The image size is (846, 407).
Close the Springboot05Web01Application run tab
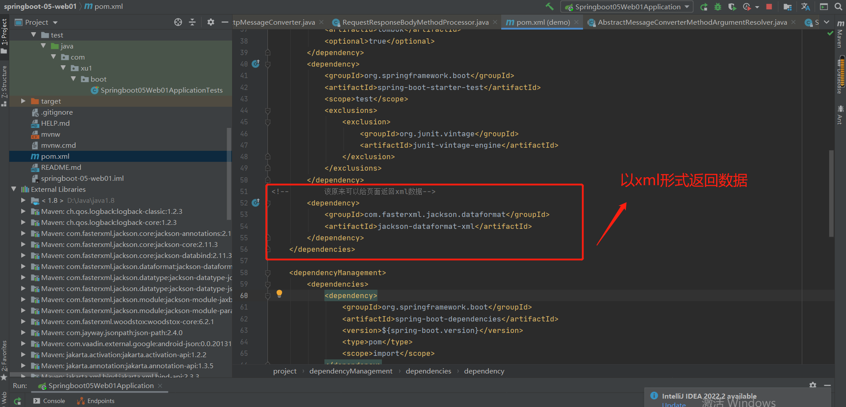coord(160,386)
